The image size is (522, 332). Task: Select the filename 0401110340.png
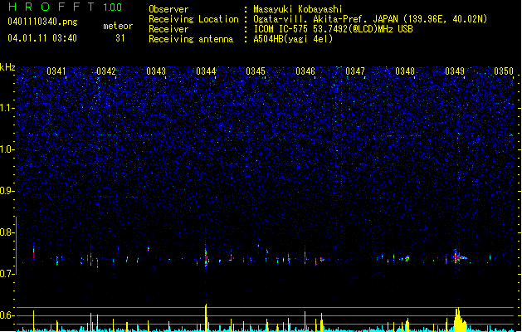pos(42,22)
